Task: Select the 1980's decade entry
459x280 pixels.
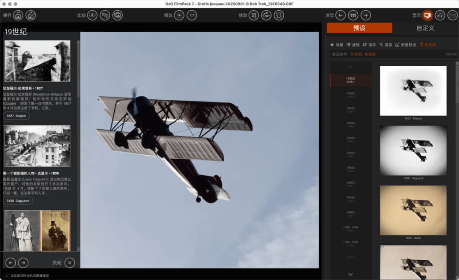Action: [351, 214]
